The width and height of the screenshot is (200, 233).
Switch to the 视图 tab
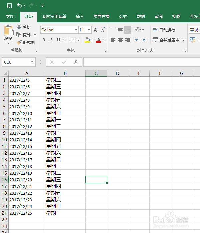point(176,17)
